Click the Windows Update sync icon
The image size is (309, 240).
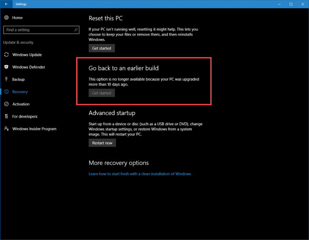pos(6,55)
